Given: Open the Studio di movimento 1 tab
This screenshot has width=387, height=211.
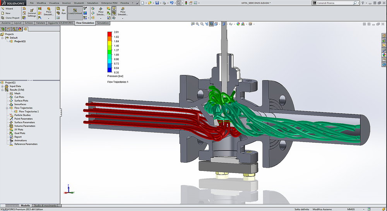Looking at the screenshot, I should (x=46, y=206).
